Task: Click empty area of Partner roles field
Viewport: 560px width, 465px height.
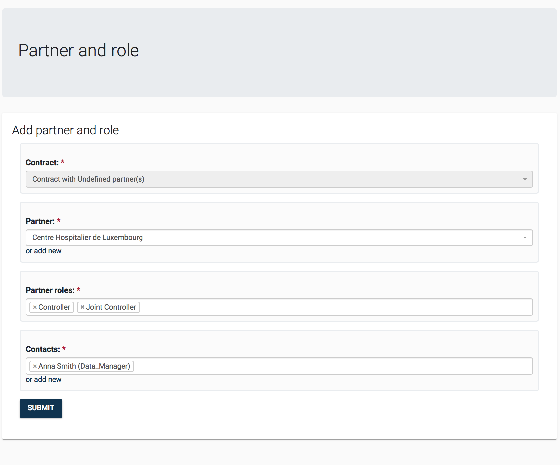Action: 333,307
